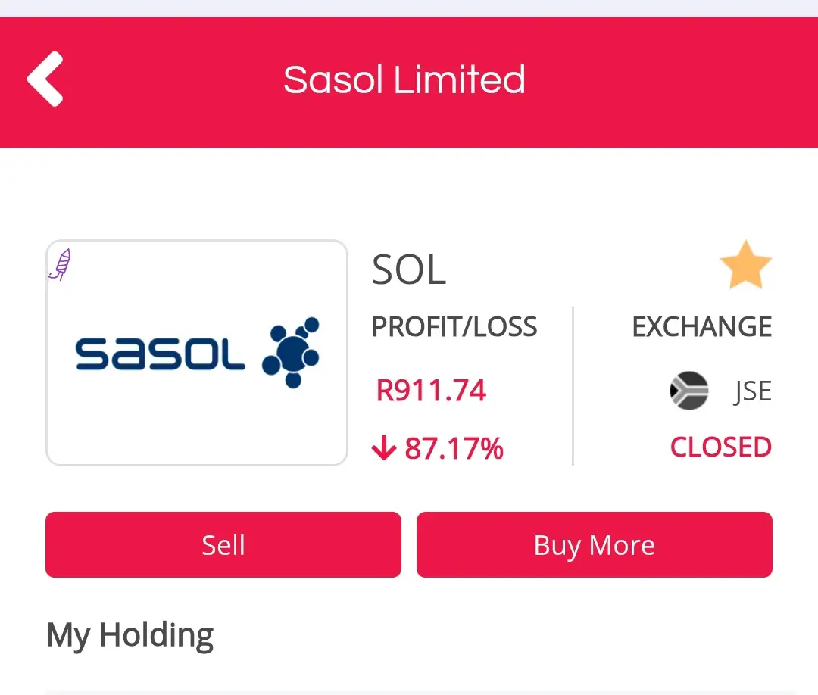818x695 pixels.
Task: Click the Sasol molecule emblem
Action: point(291,353)
